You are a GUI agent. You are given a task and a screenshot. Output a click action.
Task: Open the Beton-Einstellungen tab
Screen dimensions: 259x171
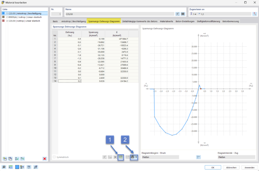[185, 21]
